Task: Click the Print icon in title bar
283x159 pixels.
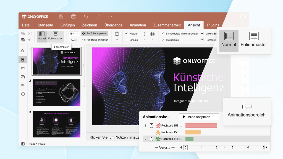Action: pos(74,16)
